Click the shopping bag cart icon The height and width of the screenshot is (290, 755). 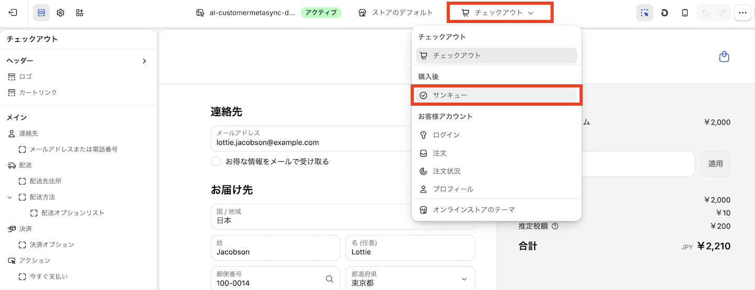(724, 57)
